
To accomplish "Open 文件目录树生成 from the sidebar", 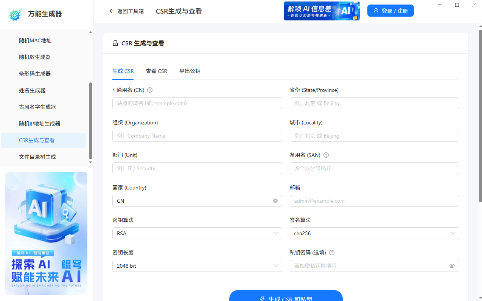I will click(x=37, y=157).
